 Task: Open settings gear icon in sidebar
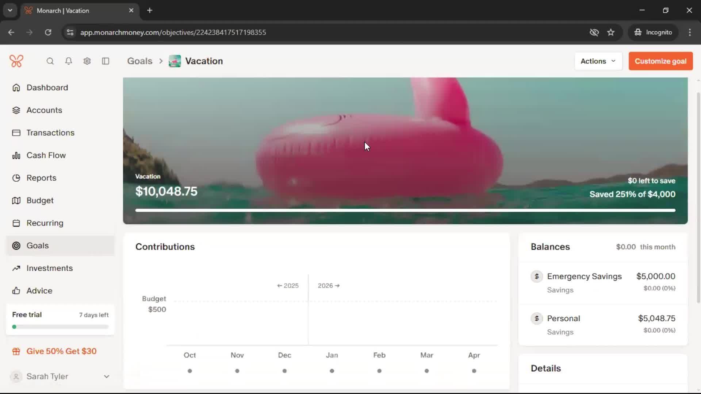point(87,61)
